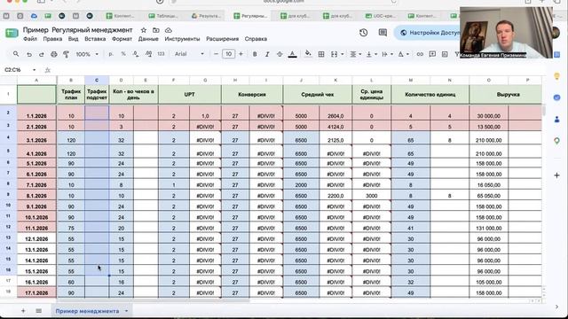The width and height of the screenshot is (568, 319).
Task: Redo the last undone action
Action: (x=42, y=54)
